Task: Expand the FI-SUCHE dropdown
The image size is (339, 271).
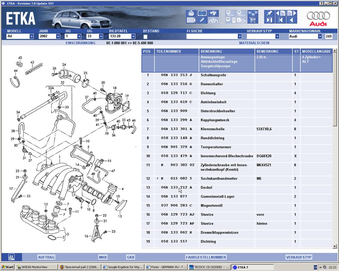Action: coord(240,36)
